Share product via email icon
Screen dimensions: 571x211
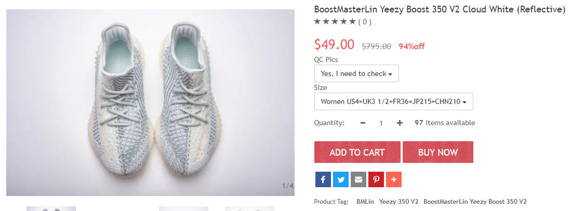click(x=358, y=179)
